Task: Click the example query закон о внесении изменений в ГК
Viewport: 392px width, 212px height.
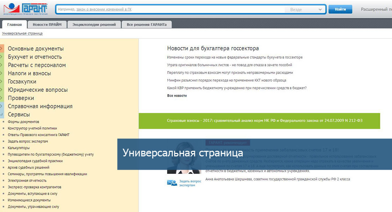Action: (x=104, y=9)
